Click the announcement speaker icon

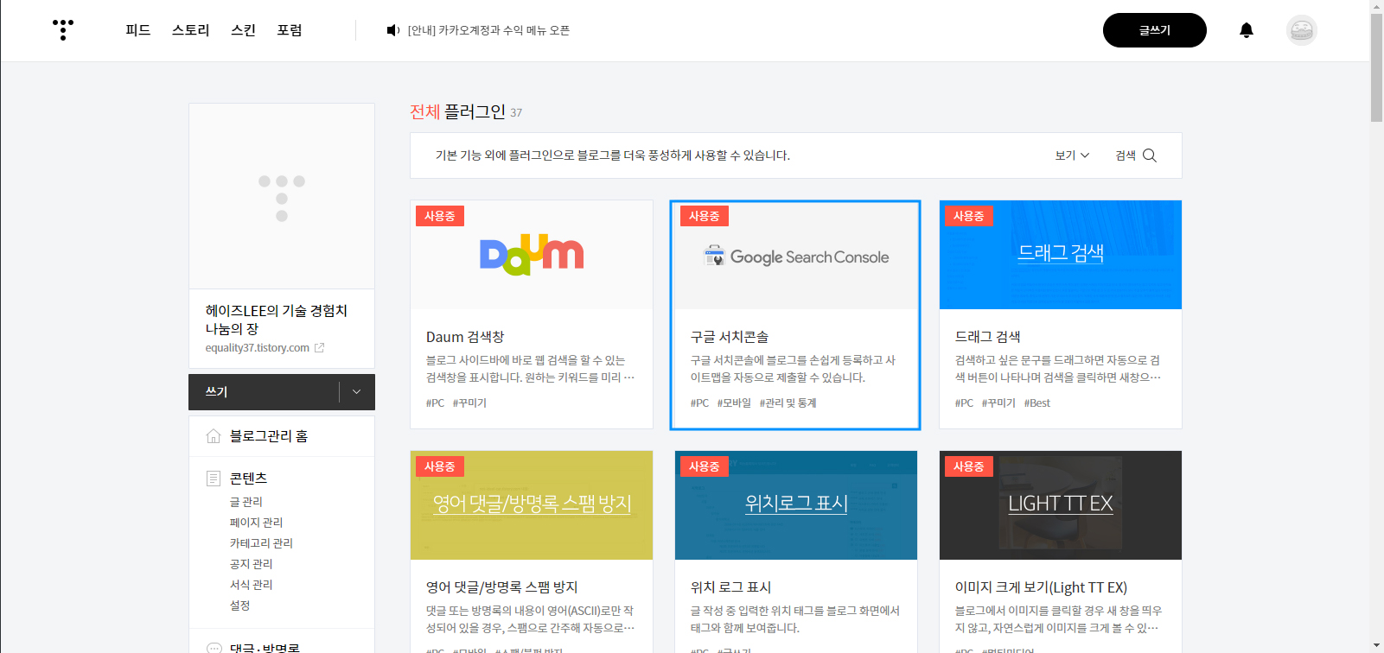coord(392,30)
